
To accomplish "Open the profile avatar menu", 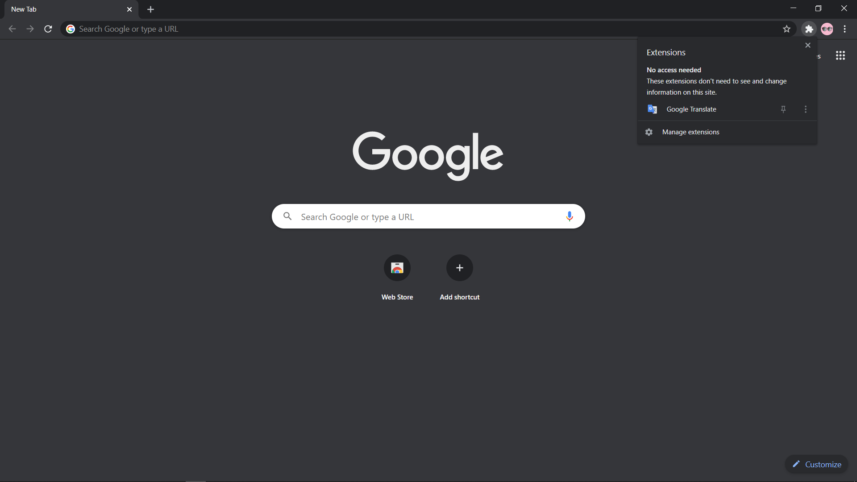I will tap(827, 29).
